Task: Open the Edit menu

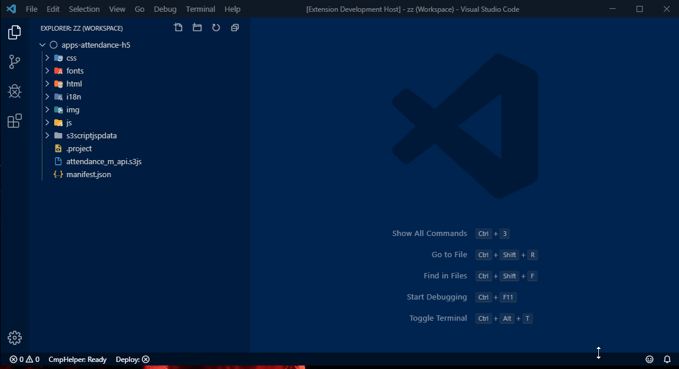Action: coord(53,9)
